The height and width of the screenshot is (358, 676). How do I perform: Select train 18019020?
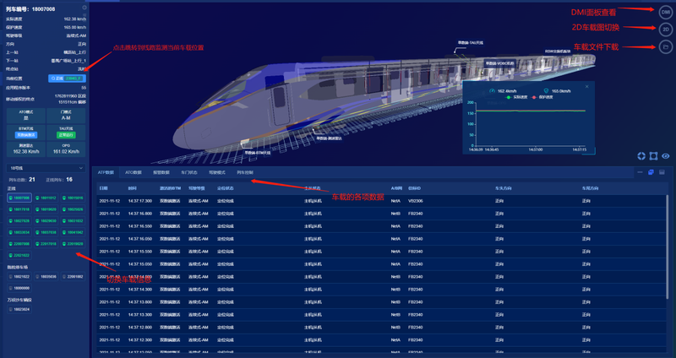click(x=46, y=209)
